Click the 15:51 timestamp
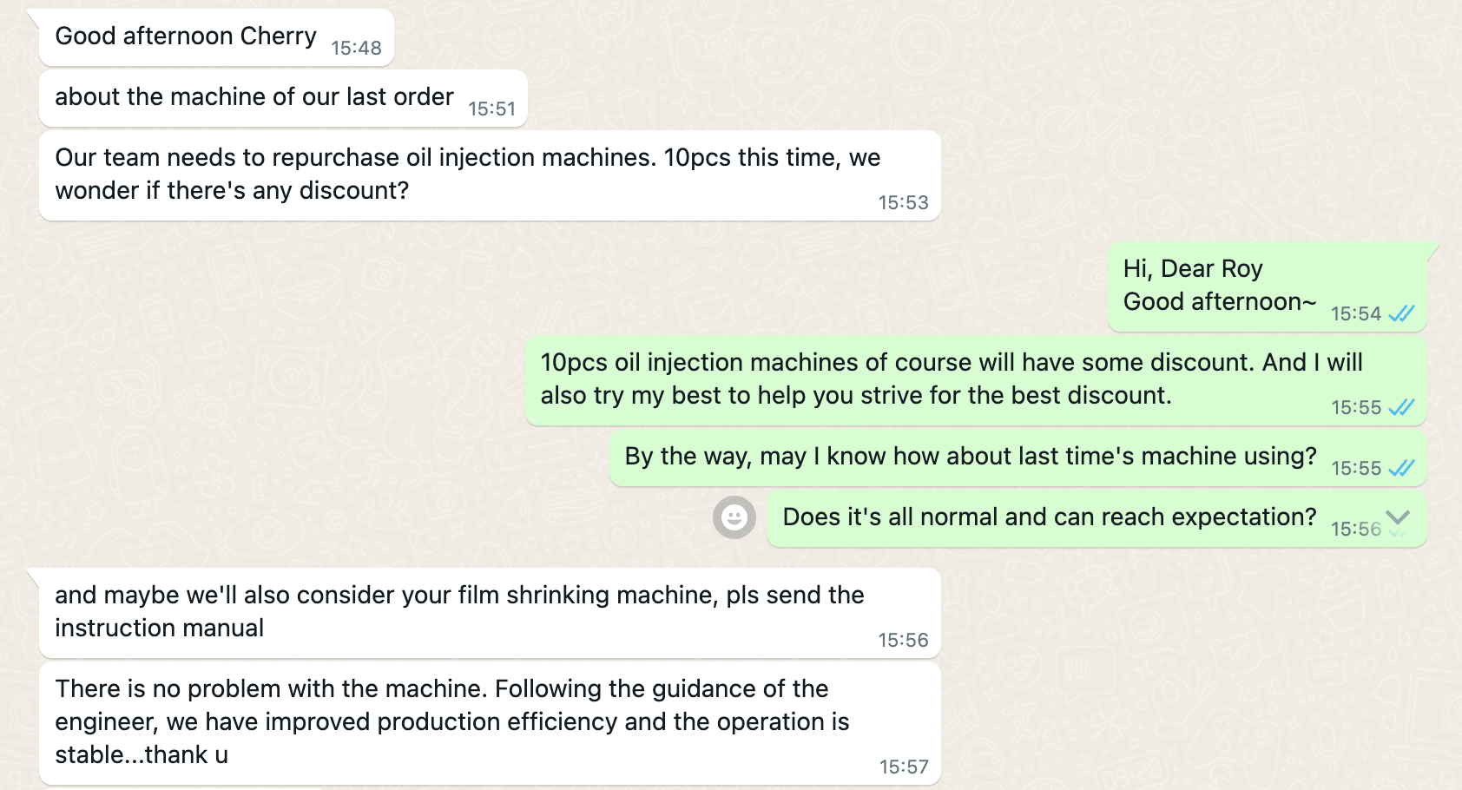 click(x=491, y=109)
